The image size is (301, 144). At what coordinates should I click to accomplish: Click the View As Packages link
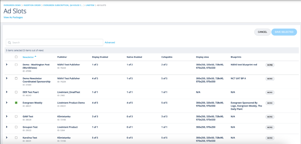click(x=13, y=17)
